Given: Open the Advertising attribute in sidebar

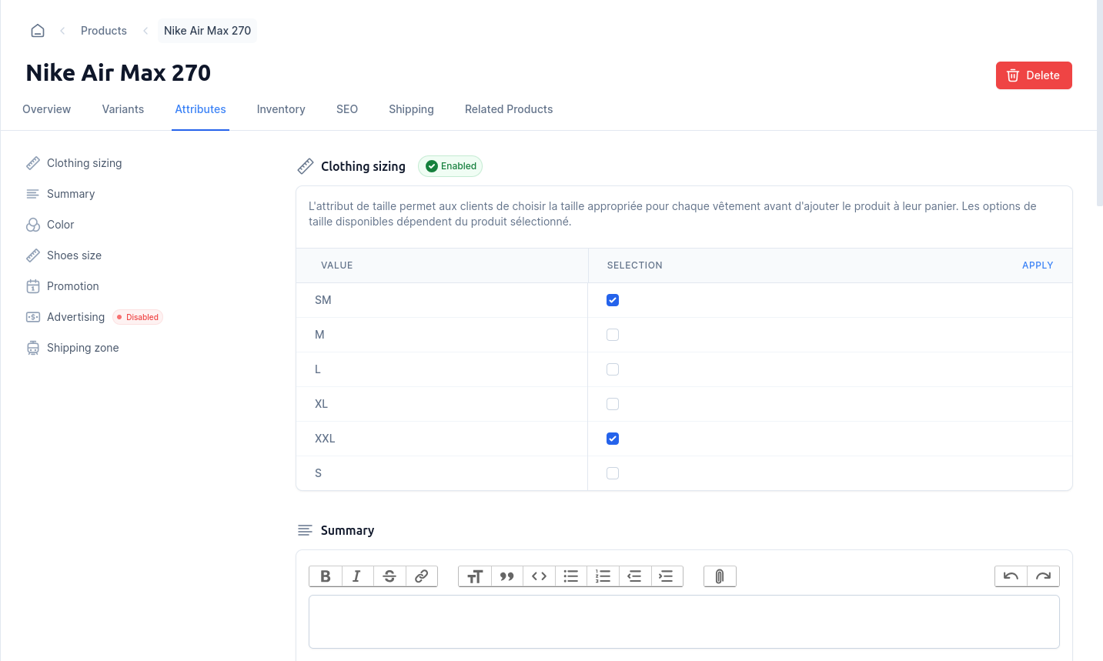Looking at the screenshot, I should [75, 317].
